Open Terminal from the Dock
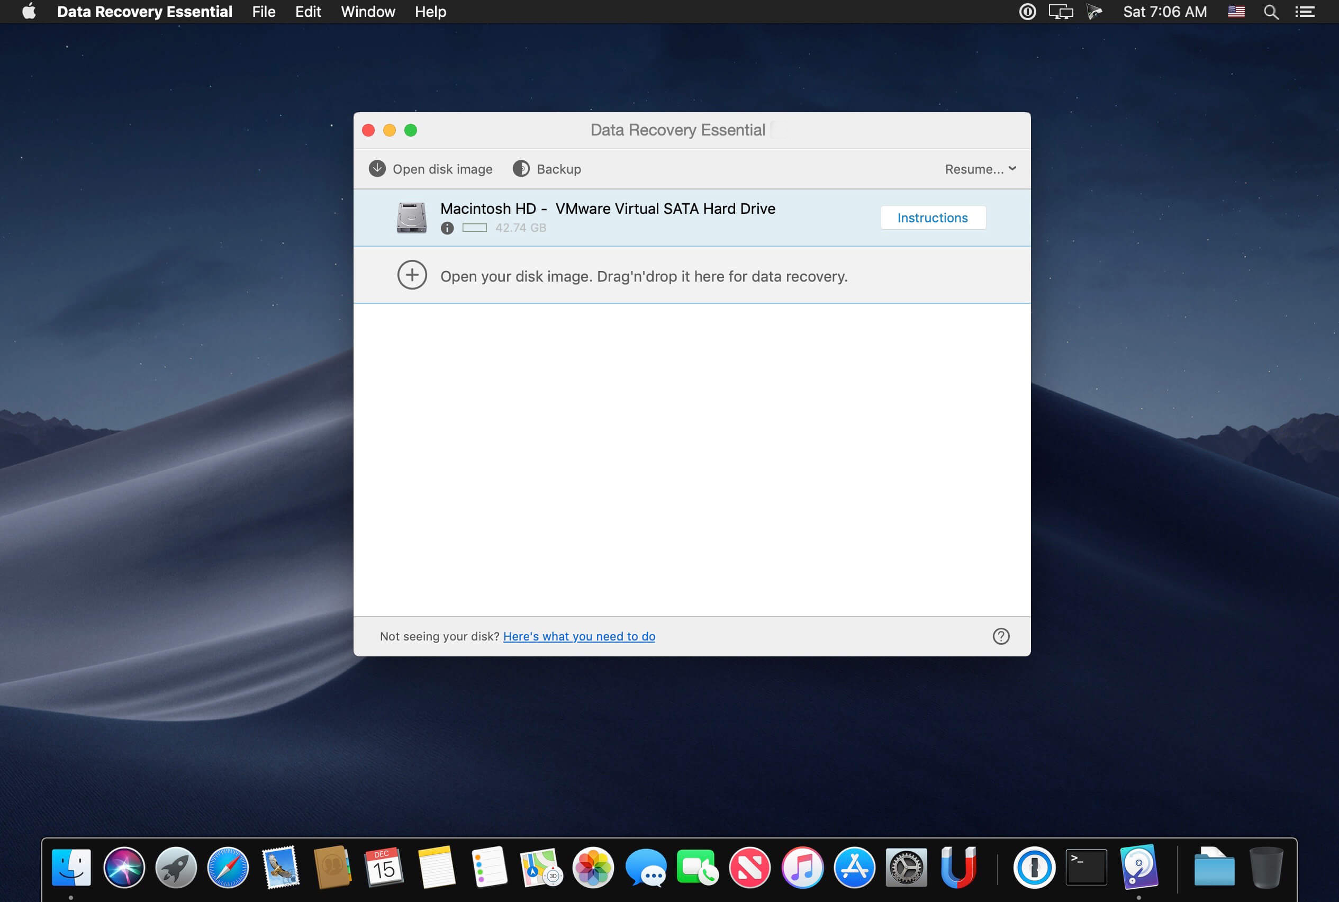The width and height of the screenshot is (1339, 902). pos(1086,867)
